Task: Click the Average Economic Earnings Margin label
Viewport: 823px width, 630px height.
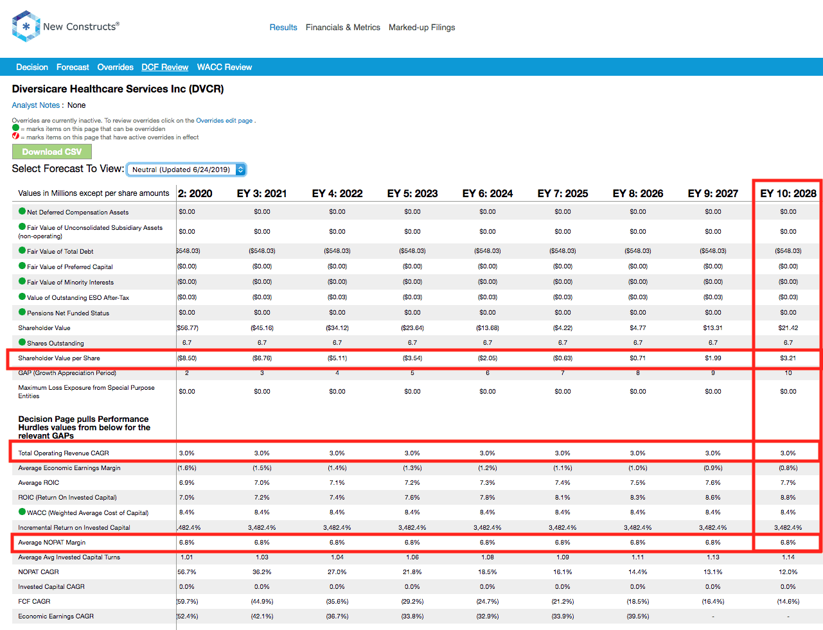Action: [x=69, y=468]
